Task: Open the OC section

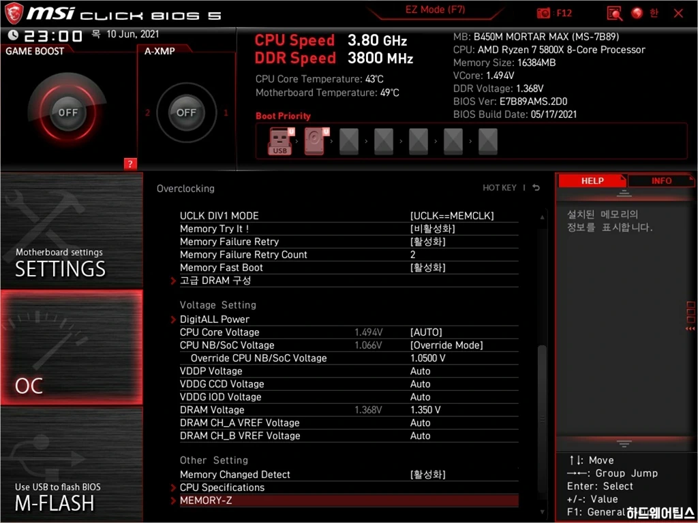Action: 72,347
